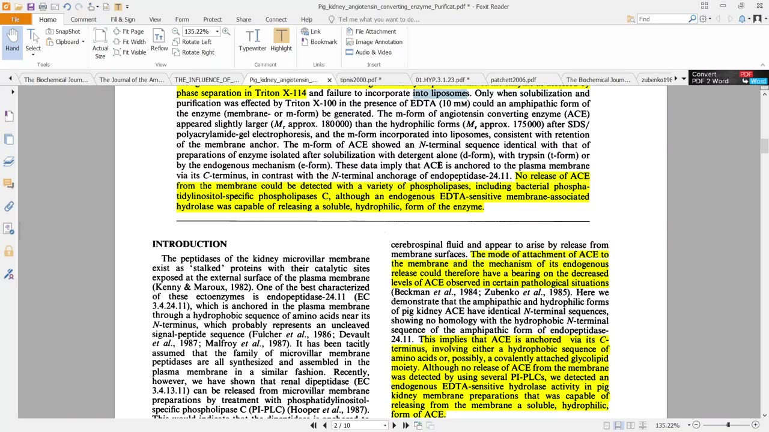
Task: Set zoom to Actual Size
Action: tap(100, 43)
